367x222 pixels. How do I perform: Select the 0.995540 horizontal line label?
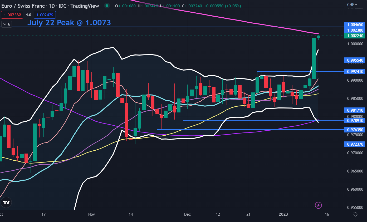tap(355, 60)
